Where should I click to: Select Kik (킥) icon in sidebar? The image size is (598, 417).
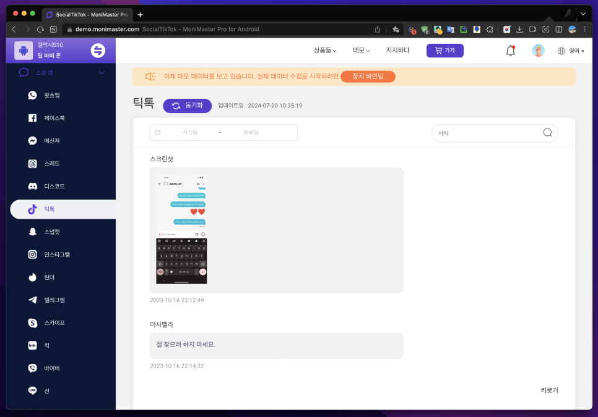[32, 345]
